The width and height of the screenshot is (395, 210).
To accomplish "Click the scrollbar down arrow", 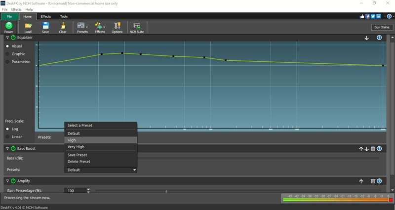I will 392,190.
